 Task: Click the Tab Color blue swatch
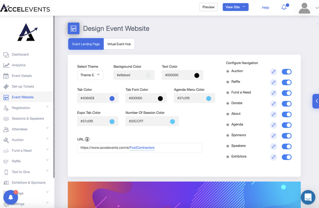click(112, 98)
